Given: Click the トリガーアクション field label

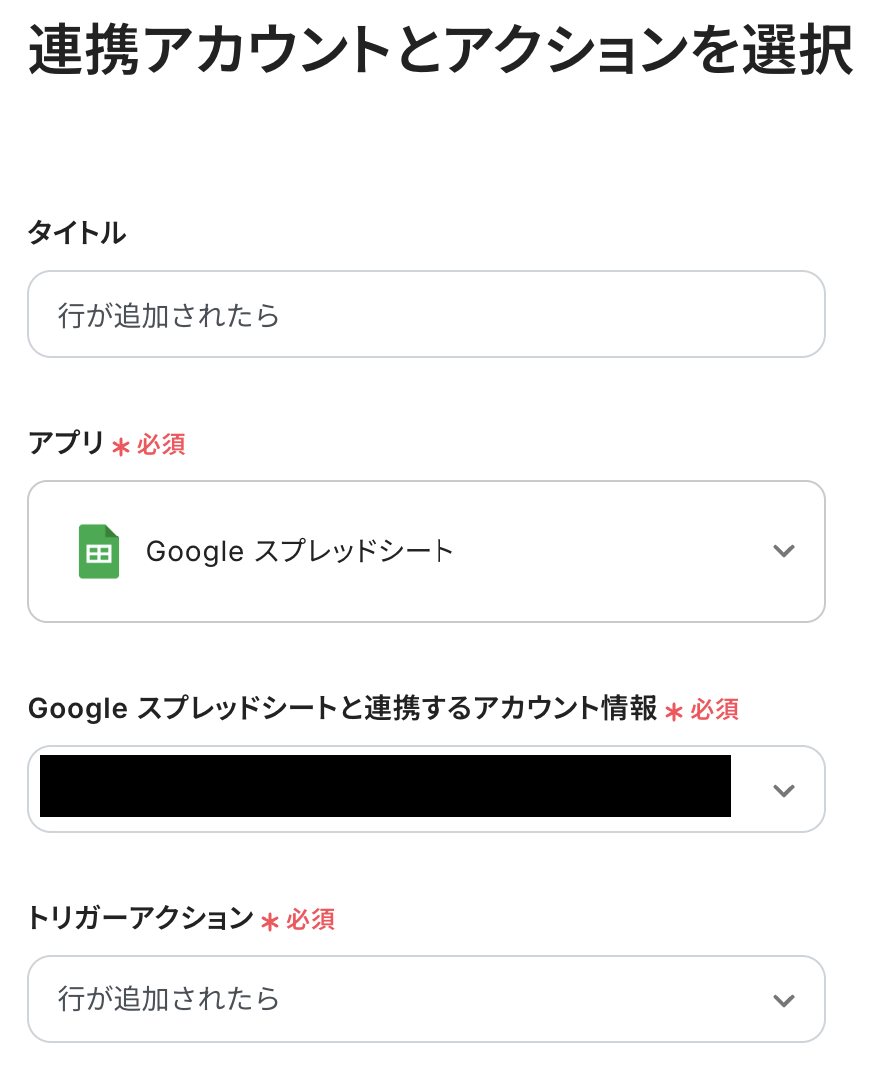Looking at the screenshot, I should [x=140, y=918].
